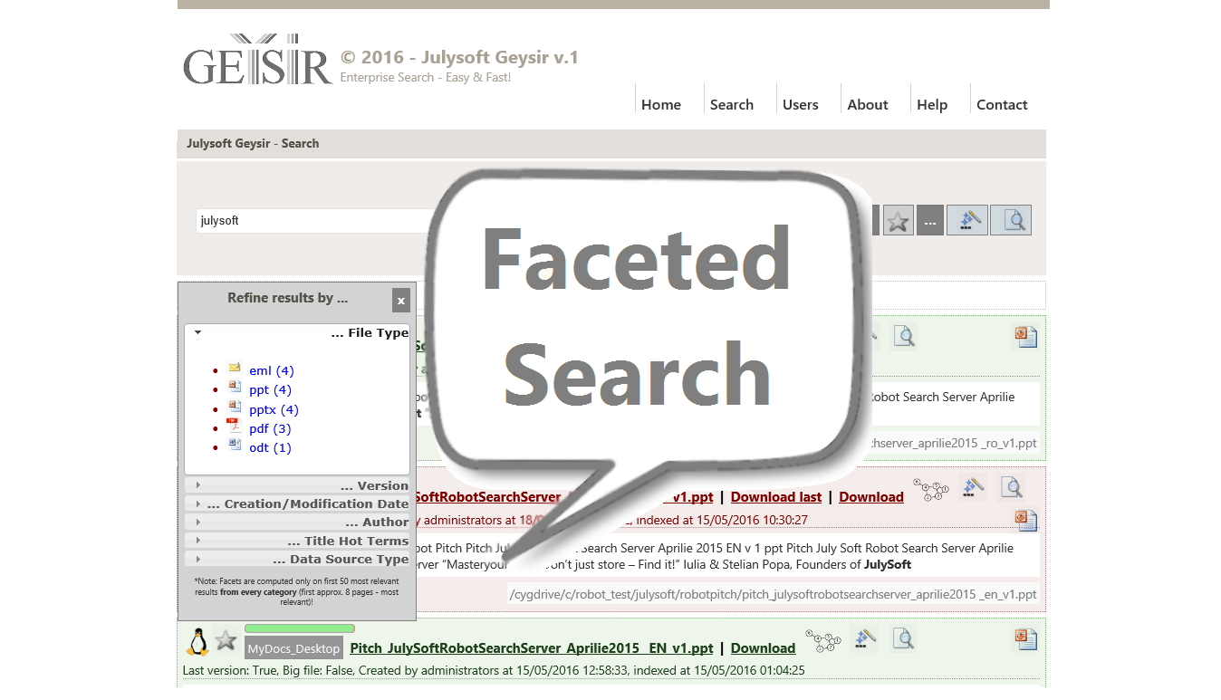Open the Users menu item
Screen dimensions: 1221x700
coord(801,104)
